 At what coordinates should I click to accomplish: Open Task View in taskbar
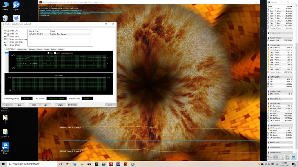[x=68, y=164]
